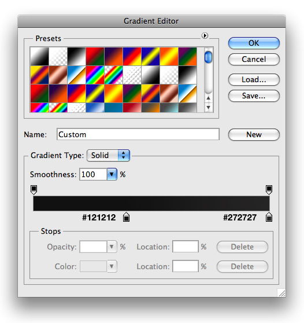Click the Save... gradients button
Viewport: 304px width, 323px height.
(254, 96)
